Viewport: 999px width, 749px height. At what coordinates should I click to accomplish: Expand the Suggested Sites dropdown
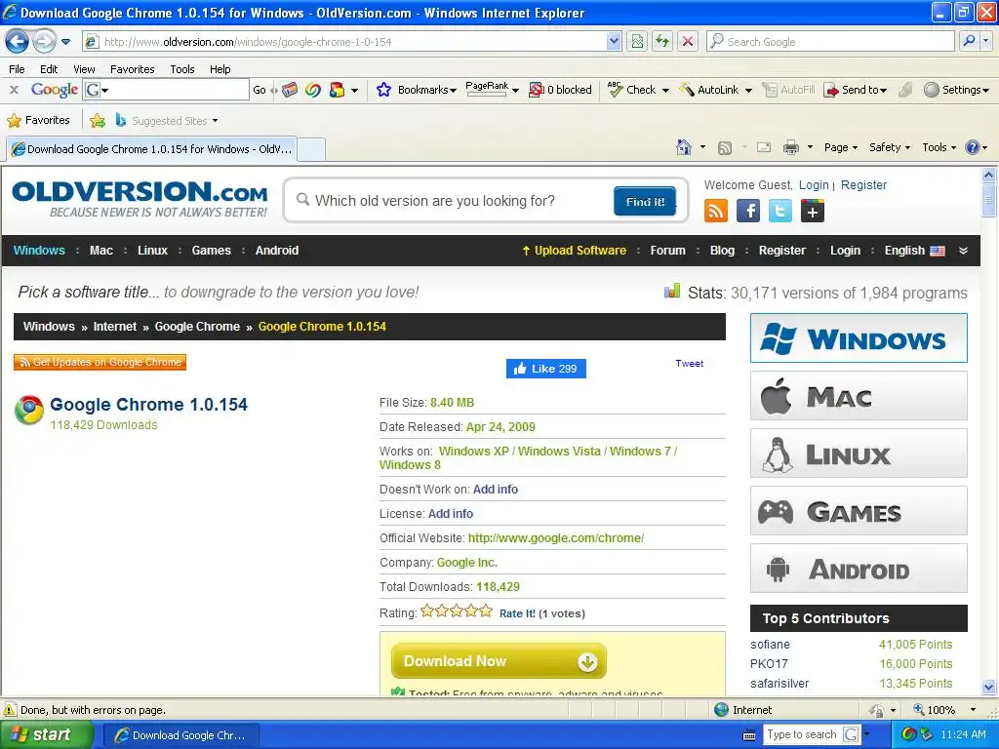[x=215, y=120]
